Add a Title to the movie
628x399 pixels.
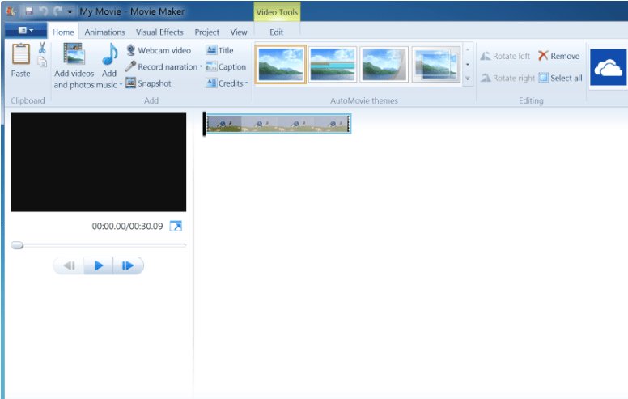(x=219, y=50)
